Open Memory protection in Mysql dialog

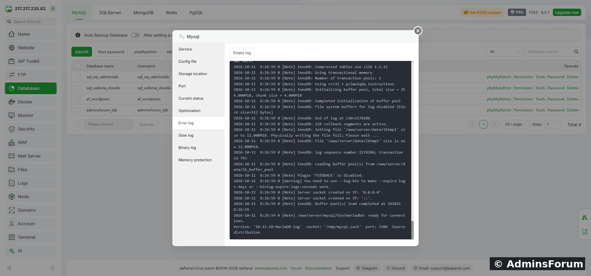pyautogui.click(x=199, y=160)
